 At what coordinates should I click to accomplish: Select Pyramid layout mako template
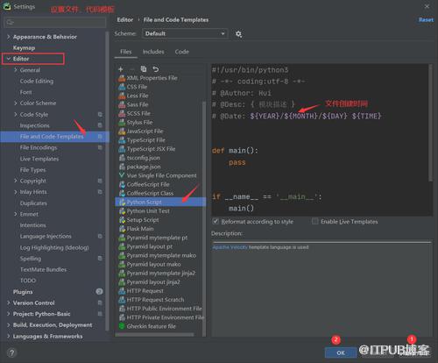coord(153,264)
